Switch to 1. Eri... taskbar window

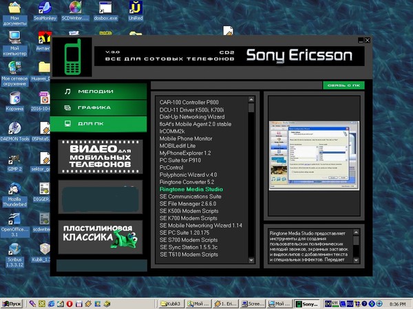click(x=225, y=303)
